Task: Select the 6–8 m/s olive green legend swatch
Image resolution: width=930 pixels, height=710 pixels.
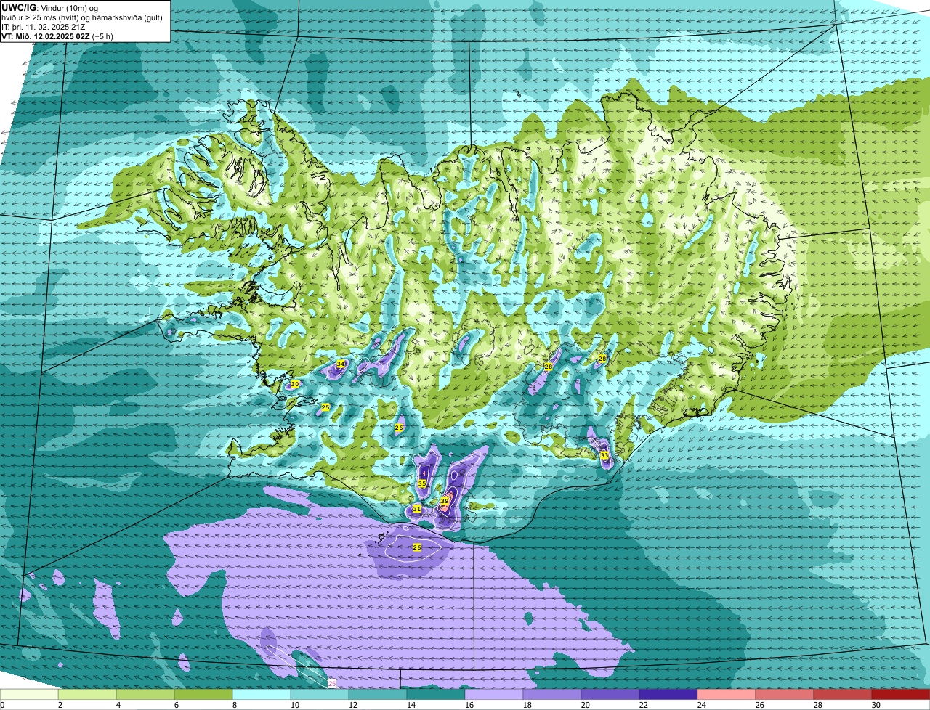Action: [x=203, y=695]
